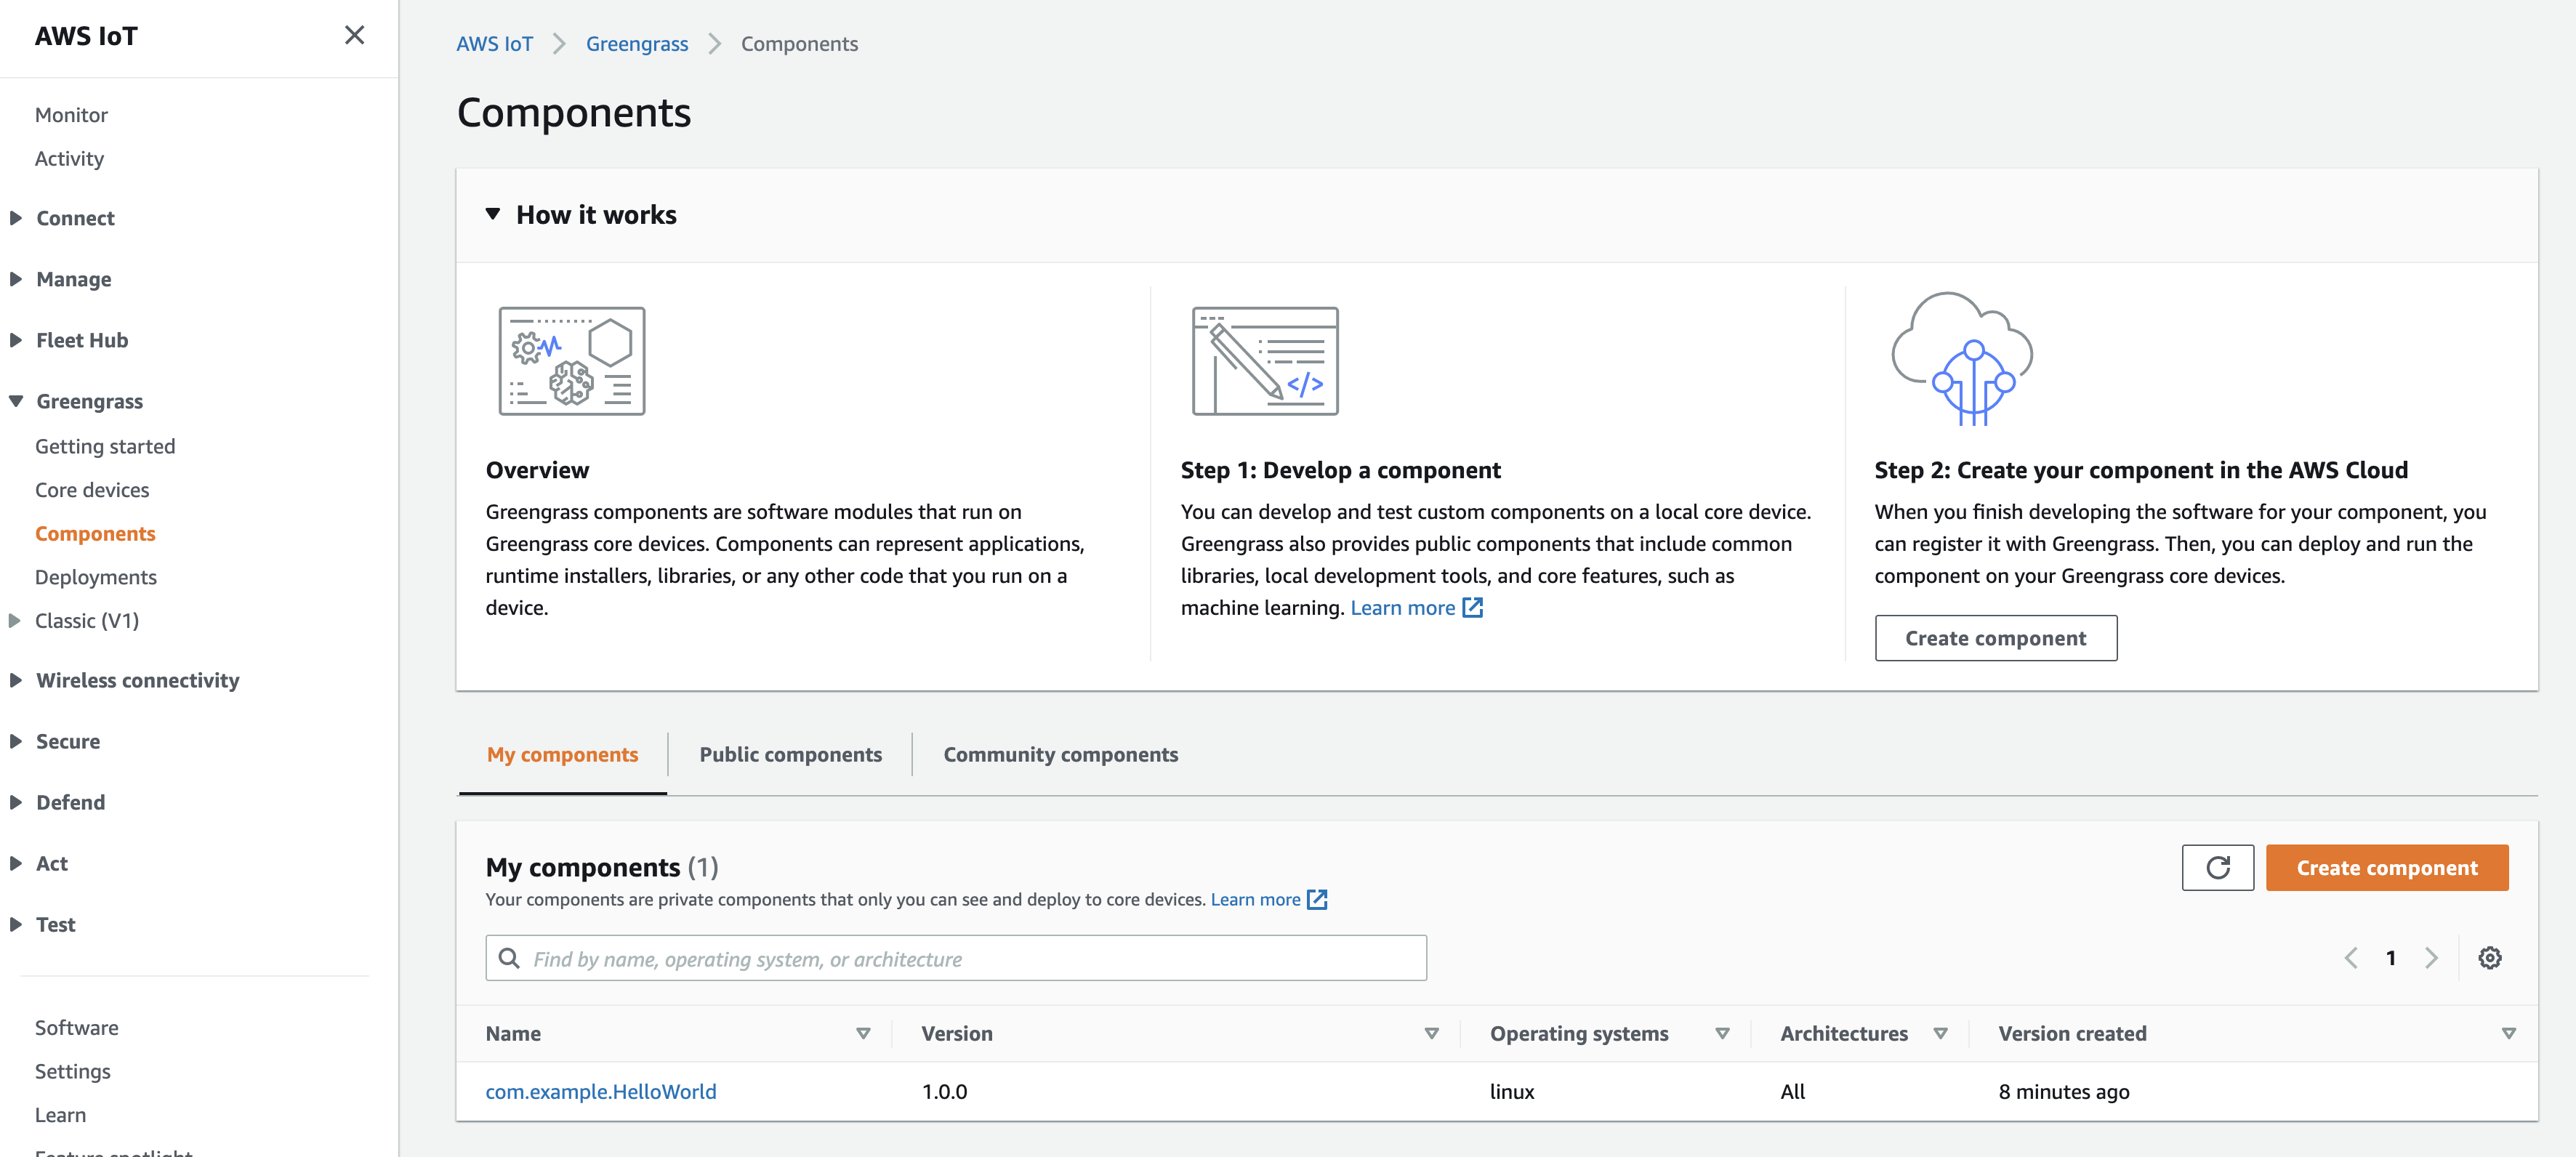
Task: Click linux operating system cell
Action: pyautogui.click(x=1511, y=1091)
